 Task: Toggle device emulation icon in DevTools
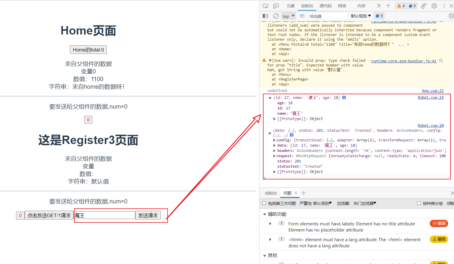(276, 6)
